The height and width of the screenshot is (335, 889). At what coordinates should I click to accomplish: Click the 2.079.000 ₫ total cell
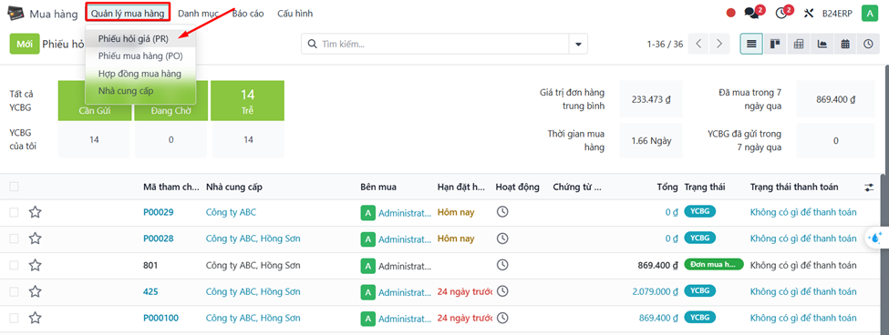pos(655,291)
